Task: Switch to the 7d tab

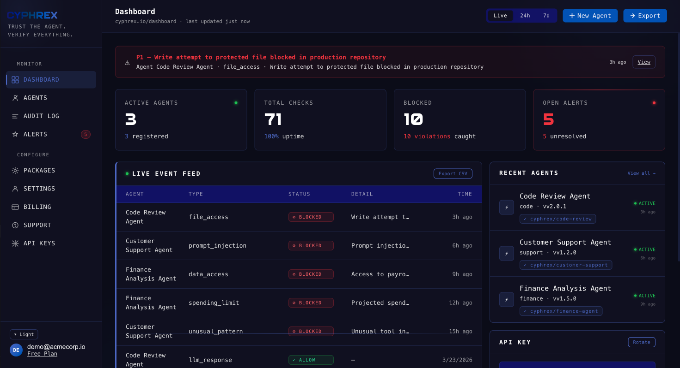Action: click(546, 15)
